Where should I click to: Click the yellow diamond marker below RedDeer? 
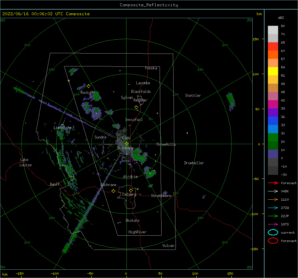pos(136,107)
